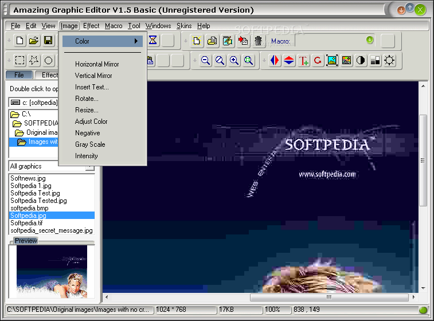Screen dimensions: 434x321
Task: Click the Open folder toolbar icon
Action: pyautogui.click(x=34, y=41)
